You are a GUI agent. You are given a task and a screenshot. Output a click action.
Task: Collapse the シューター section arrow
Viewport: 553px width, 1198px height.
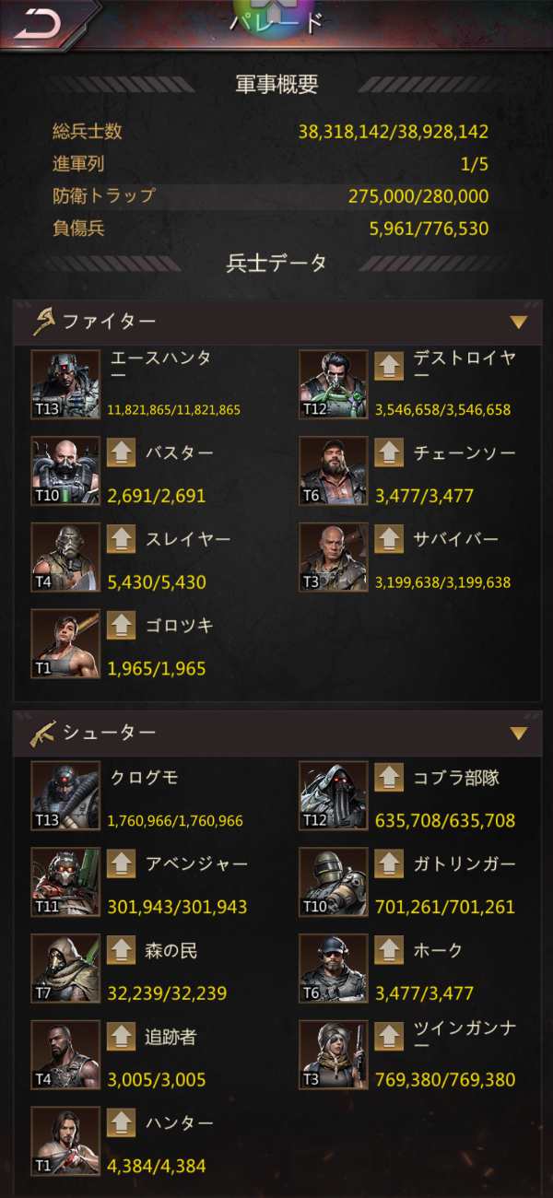[519, 734]
